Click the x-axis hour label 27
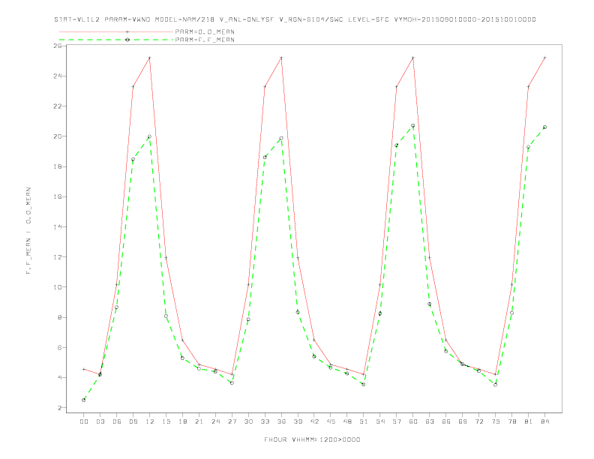 click(232, 421)
